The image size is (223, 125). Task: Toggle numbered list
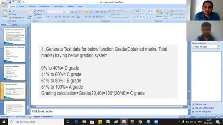91,12
